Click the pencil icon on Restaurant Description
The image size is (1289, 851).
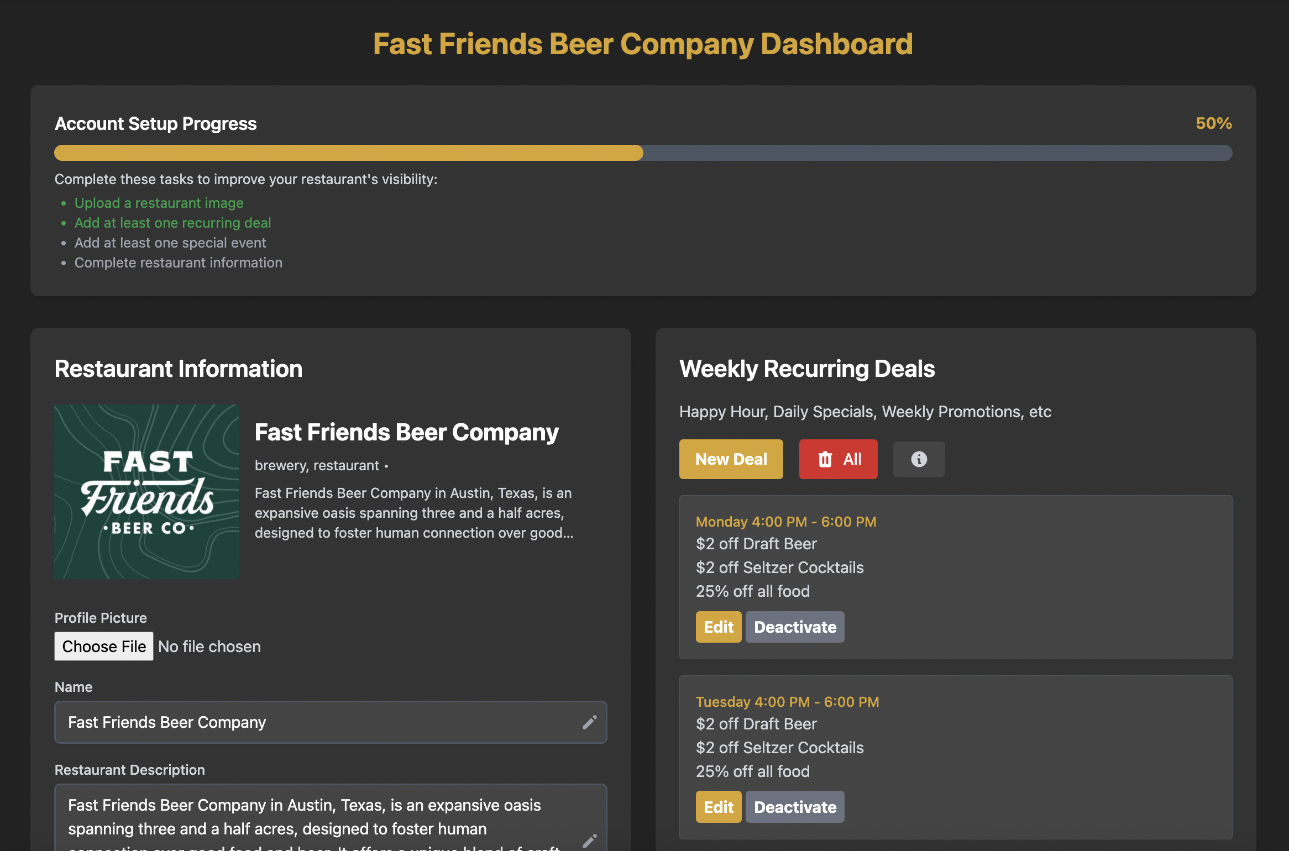click(590, 841)
